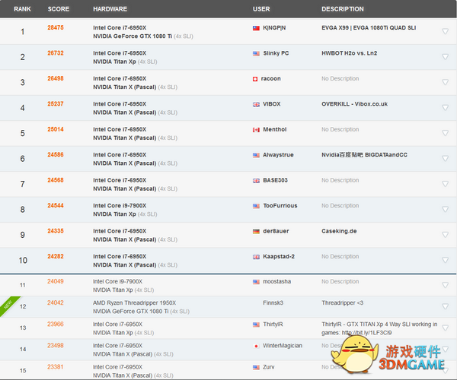Expand details for rank 6 Alwaystrue row
Viewport: 457px width, 380px height.
click(445, 158)
